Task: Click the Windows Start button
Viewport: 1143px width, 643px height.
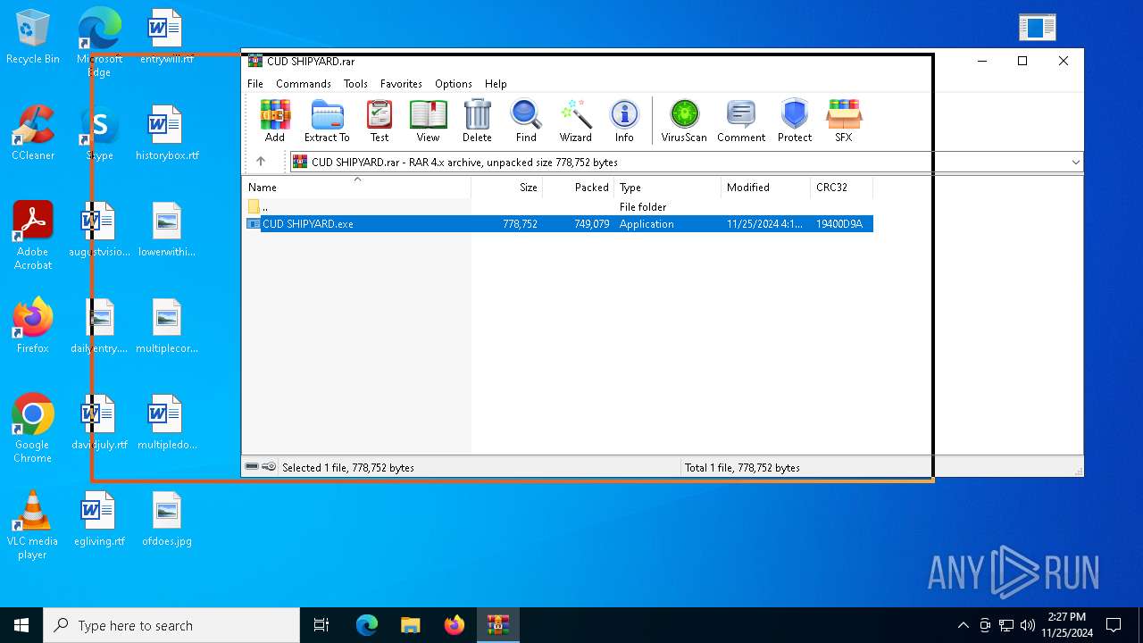Action: pos(21,625)
